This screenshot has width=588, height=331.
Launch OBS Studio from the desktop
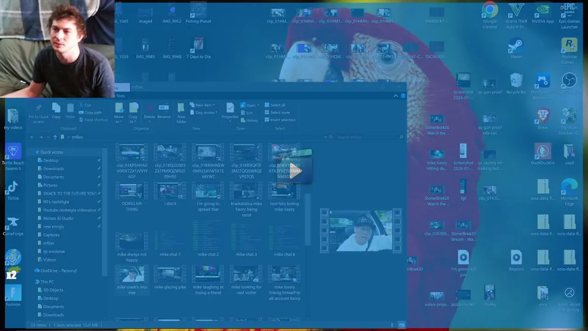pyautogui.click(x=569, y=84)
